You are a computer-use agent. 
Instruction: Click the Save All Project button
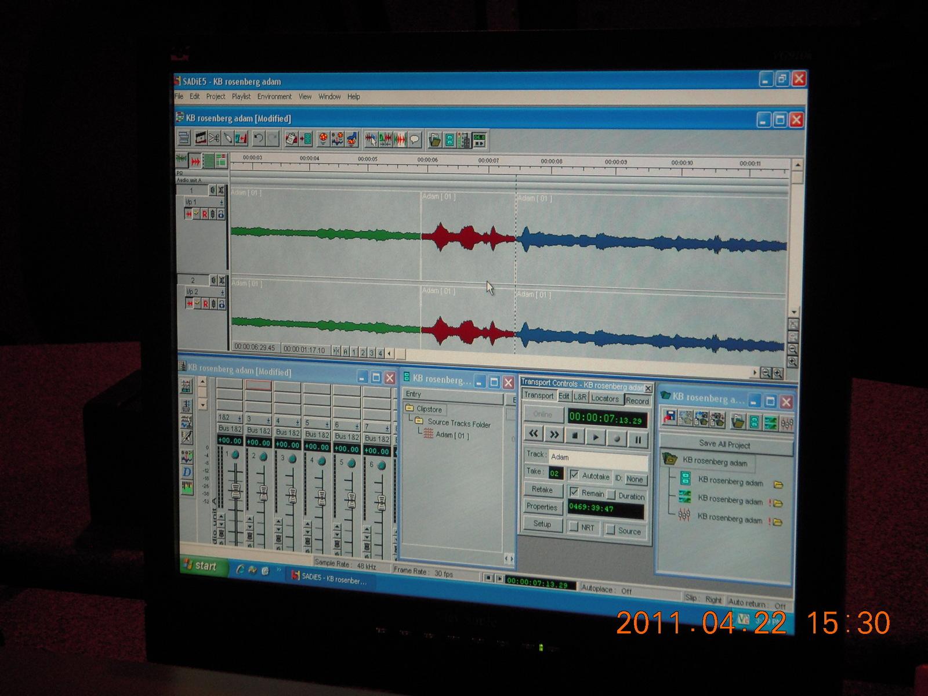[x=725, y=444]
